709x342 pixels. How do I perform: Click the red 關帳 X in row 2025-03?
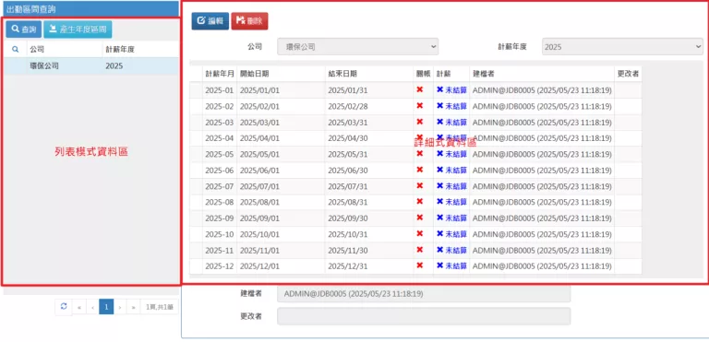click(420, 122)
